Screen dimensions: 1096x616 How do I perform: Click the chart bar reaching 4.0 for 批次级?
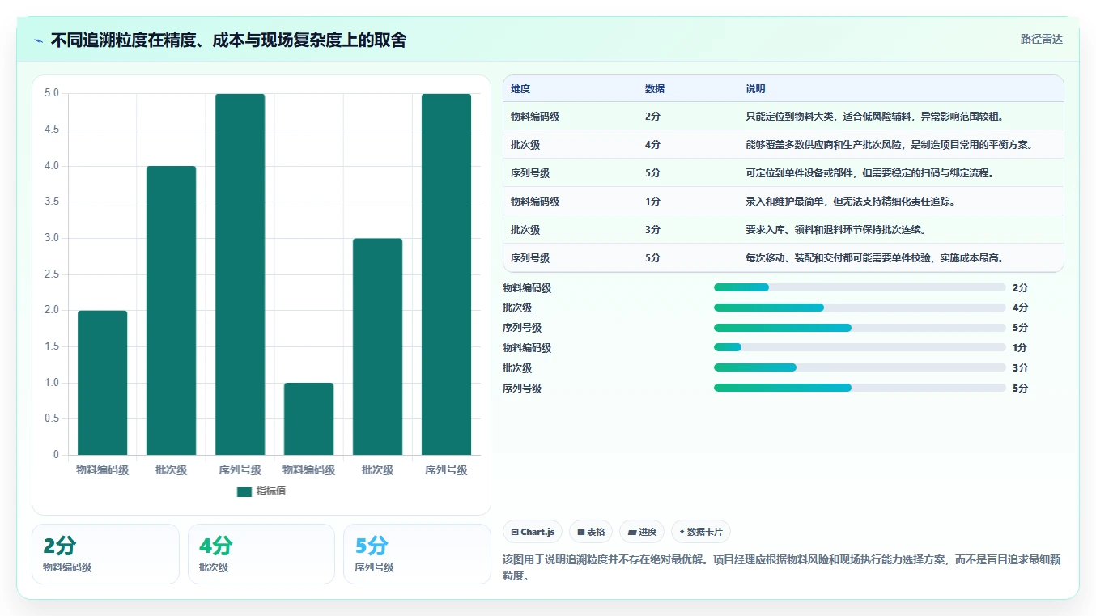(171, 310)
